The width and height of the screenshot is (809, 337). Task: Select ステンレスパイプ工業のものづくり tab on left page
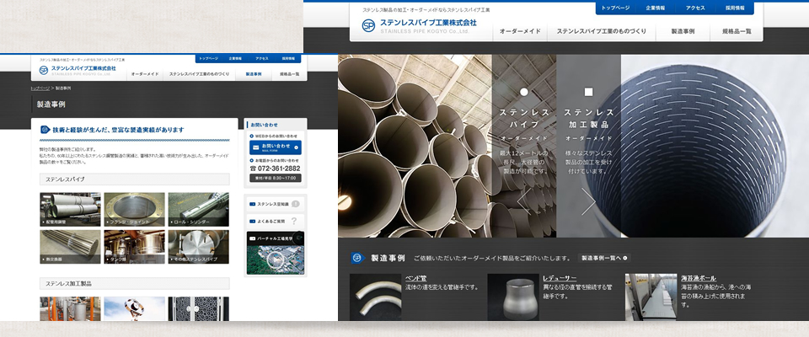pos(199,74)
